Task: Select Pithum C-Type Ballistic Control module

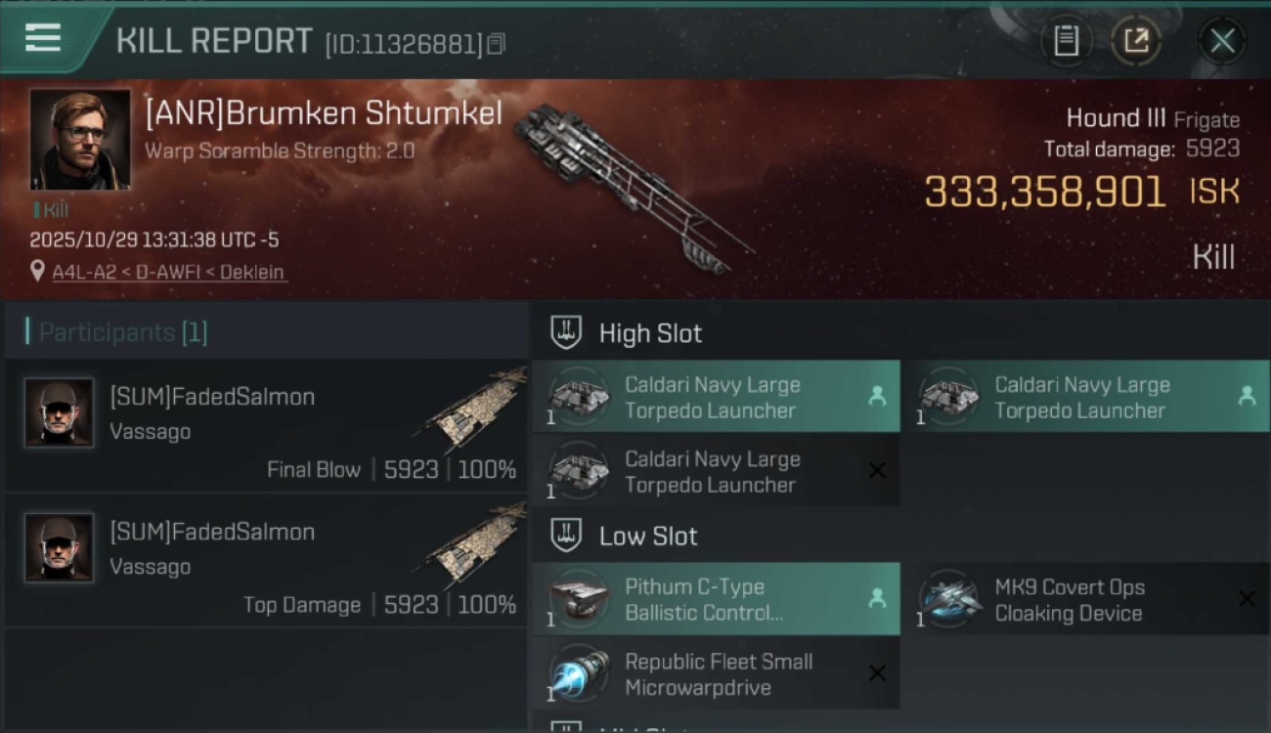Action: (717, 599)
